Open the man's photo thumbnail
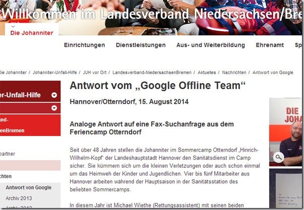This screenshot has width=304, height=210. 285,132
